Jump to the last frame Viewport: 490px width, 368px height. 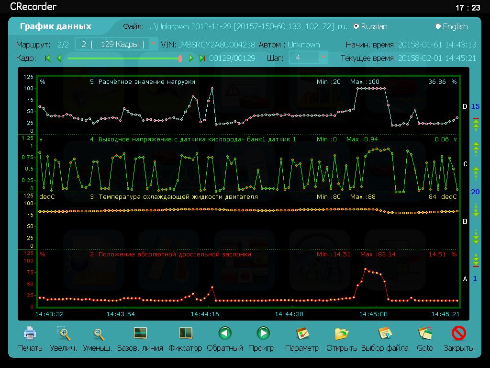202,58
